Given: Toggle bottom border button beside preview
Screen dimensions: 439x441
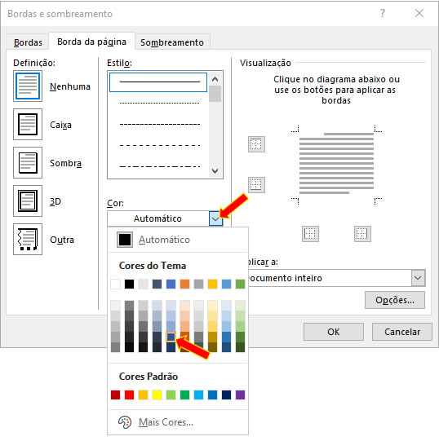Looking at the screenshot, I should click(x=256, y=185).
